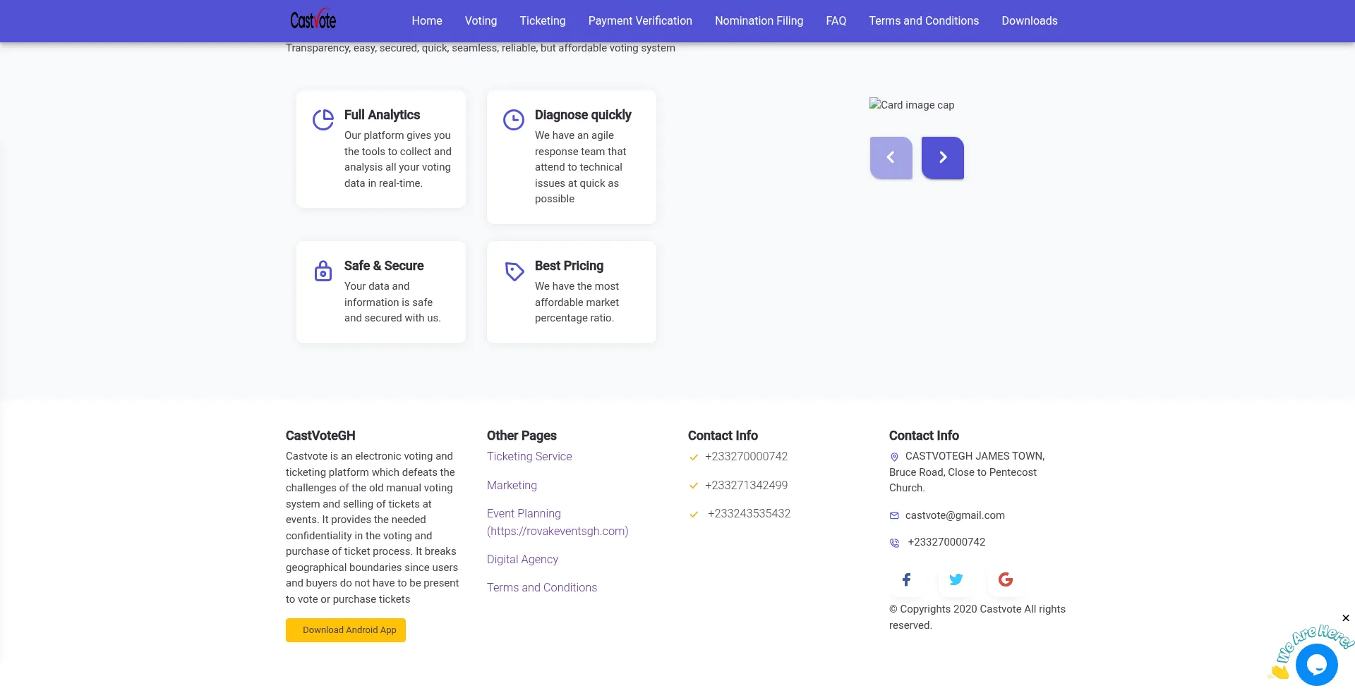
Task: Click the Castvote logo in header
Action: (x=313, y=20)
